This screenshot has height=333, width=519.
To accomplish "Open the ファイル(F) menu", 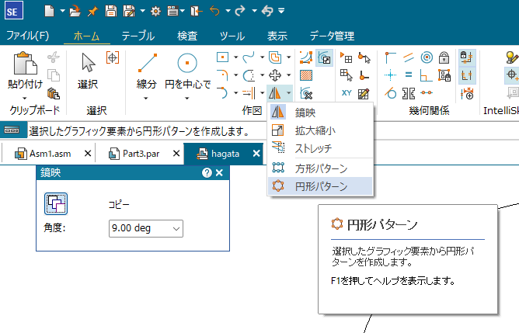I will pos(27,36).
